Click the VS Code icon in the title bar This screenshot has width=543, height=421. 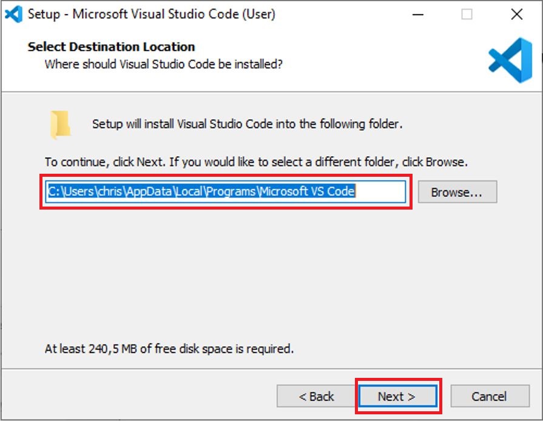point(14,14)
